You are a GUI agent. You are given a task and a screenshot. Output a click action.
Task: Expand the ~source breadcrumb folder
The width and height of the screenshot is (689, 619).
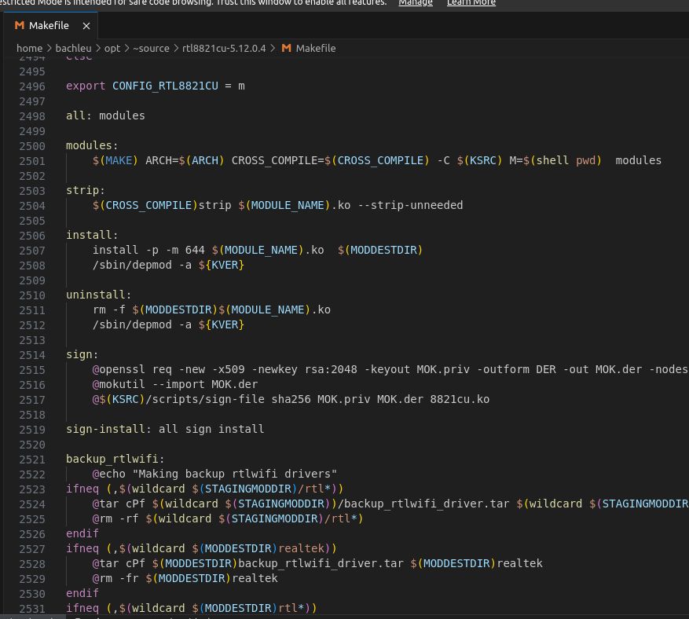click(151, 48)
